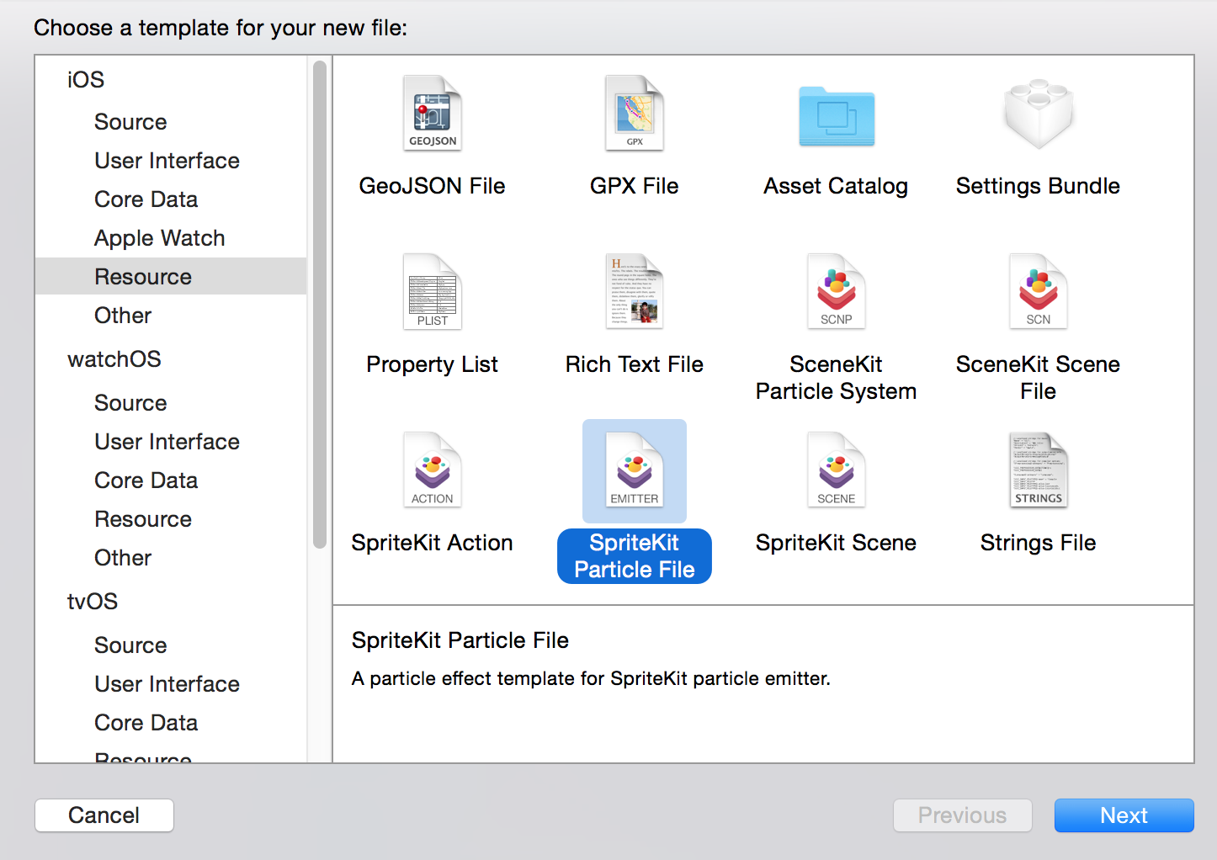Screen dimensions: 1217x860
Task: Pick the Rich Text File icon
Action: pyautogui.click(x=635, y=292)
